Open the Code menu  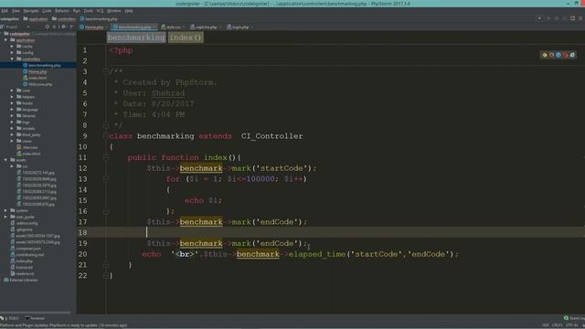point(47,11)
